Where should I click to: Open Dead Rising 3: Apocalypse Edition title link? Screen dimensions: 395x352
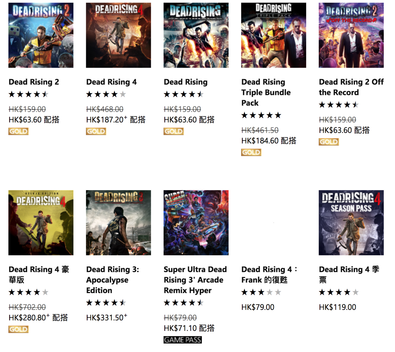tap(112, 280)
